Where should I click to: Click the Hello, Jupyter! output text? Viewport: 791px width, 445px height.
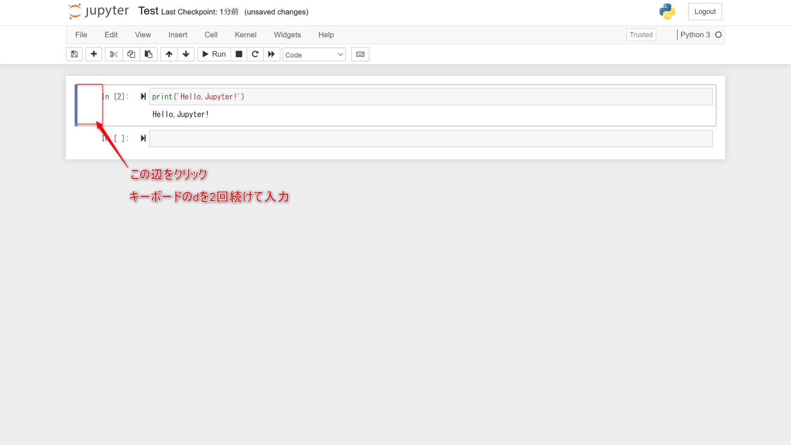(180, 115)
